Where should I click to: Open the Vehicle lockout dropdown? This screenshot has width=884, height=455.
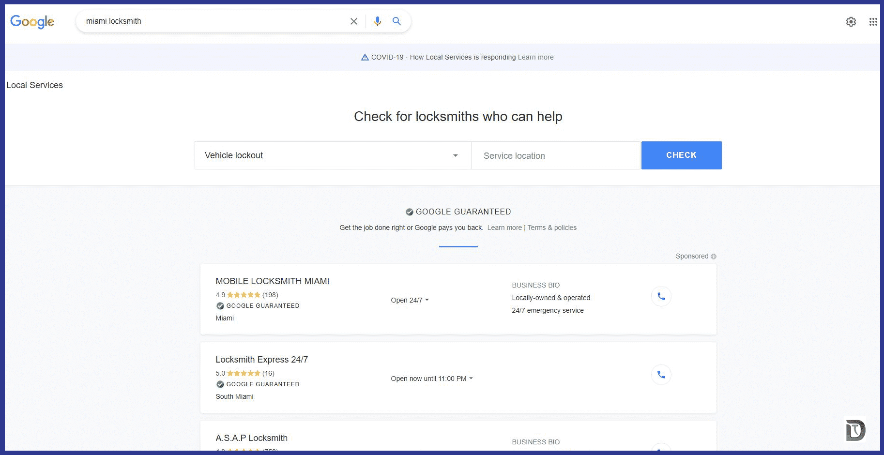pyautogui.click(x=333, y=155)
